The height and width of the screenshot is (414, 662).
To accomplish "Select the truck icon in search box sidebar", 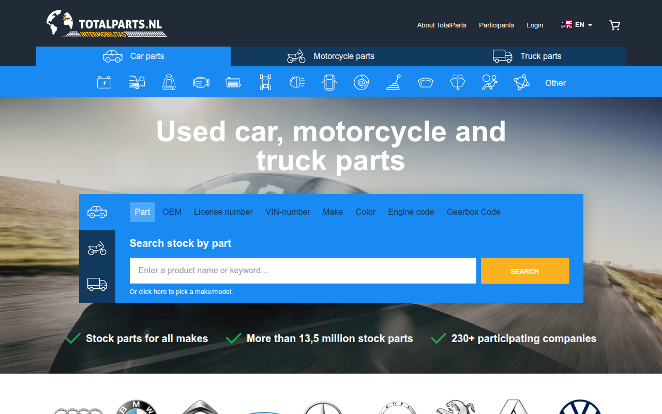I will pyautogui.click(x=97, y=284).
